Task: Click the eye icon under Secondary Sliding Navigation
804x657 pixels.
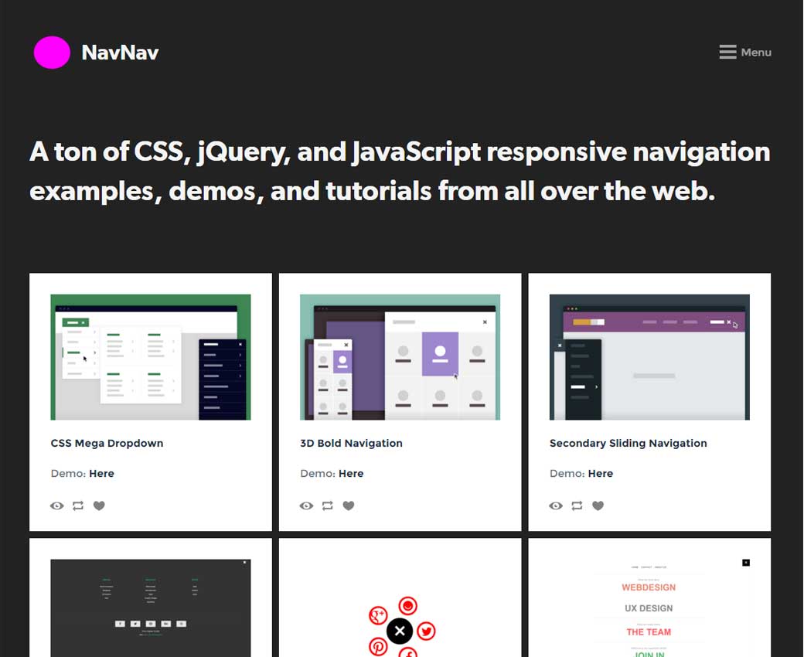Action: click(x=556, y=506)
